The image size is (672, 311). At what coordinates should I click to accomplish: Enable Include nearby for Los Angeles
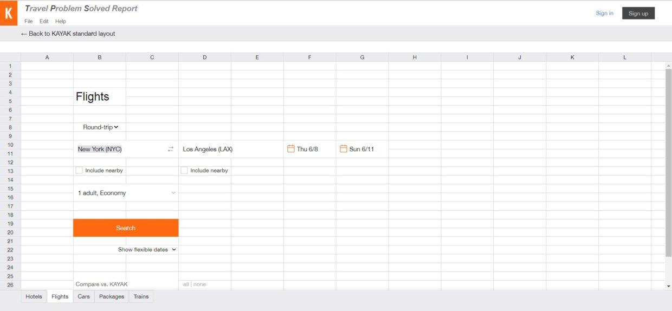(x=184, y=170)
